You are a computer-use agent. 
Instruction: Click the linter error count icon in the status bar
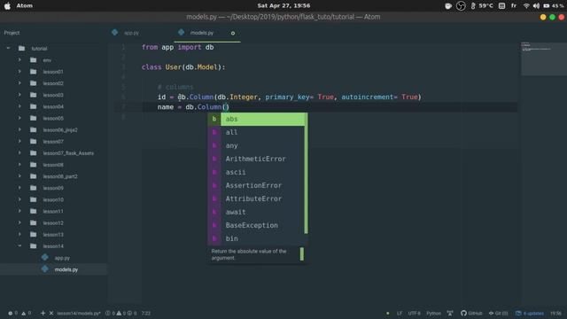point(10,313)
